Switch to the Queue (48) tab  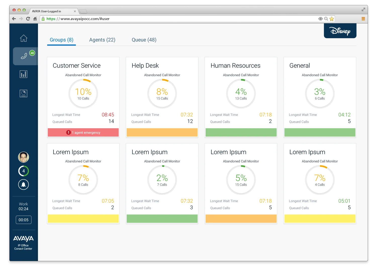(144, 40)
